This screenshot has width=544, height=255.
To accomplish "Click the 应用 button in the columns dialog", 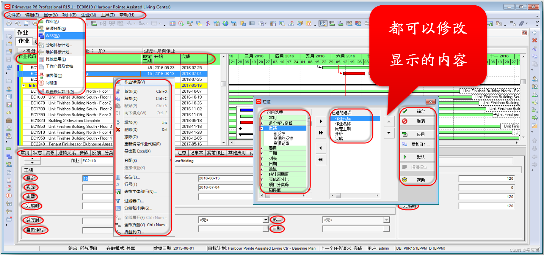I will tap(417, 134).
